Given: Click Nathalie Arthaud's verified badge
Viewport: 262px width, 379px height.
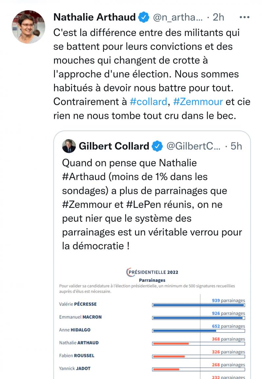Looking at the screenshot, I should [144, 17].
